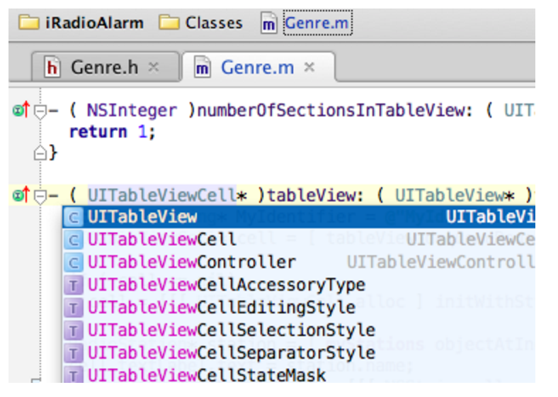Viewport: 558px width, 397px height.
Task: Switch to the Genre.m editor tab
Action: [x=258, y=67]
